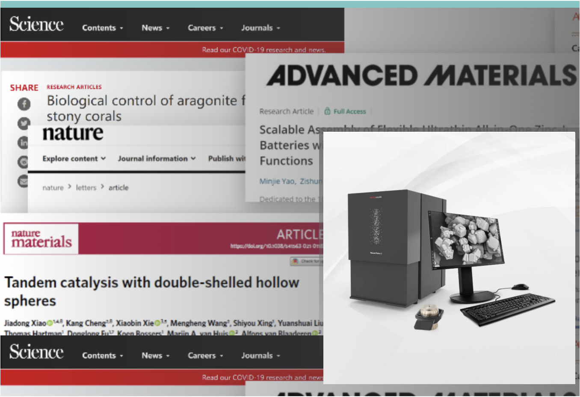The width and height of the screenshot is (580, 397).
Task: Expand Contents in the bottom Science header
Action: click(x=103, y=356)
